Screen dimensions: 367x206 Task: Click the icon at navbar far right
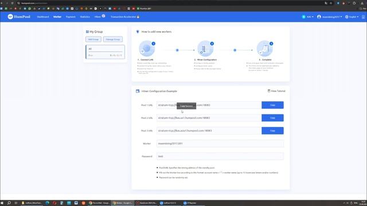pos(363,17)
